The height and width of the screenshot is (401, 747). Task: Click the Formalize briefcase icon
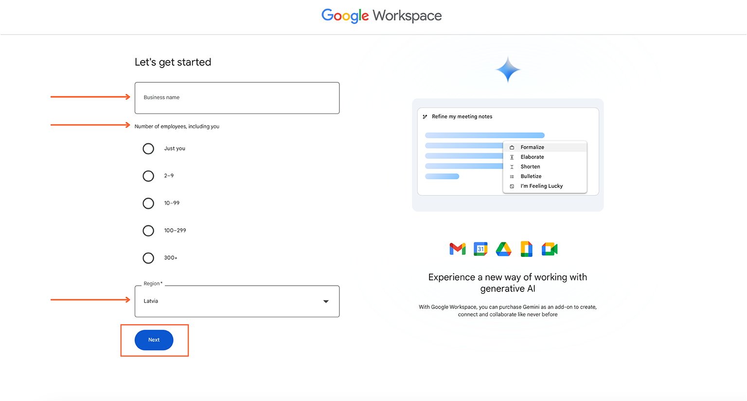tap(512, 147)
